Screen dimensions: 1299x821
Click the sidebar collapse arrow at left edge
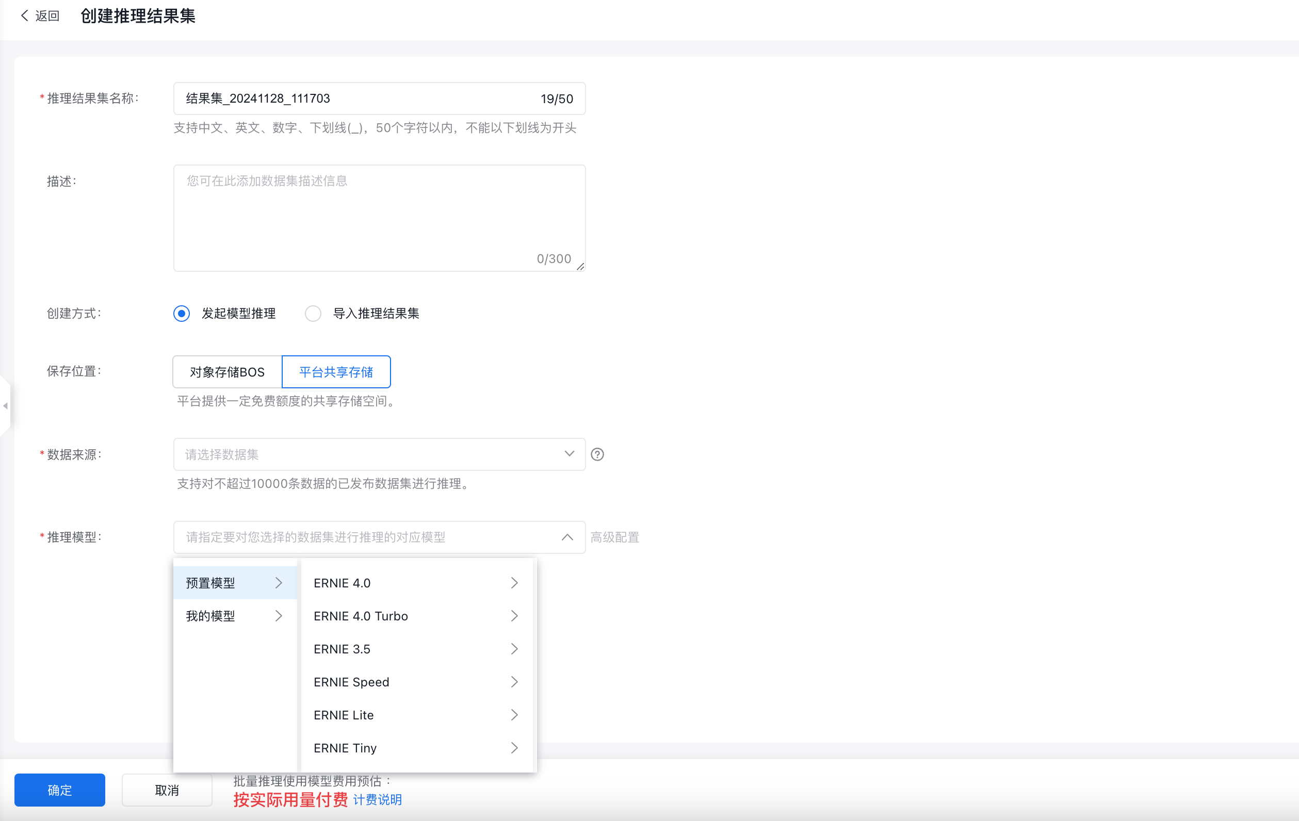[x=5, y=406]
